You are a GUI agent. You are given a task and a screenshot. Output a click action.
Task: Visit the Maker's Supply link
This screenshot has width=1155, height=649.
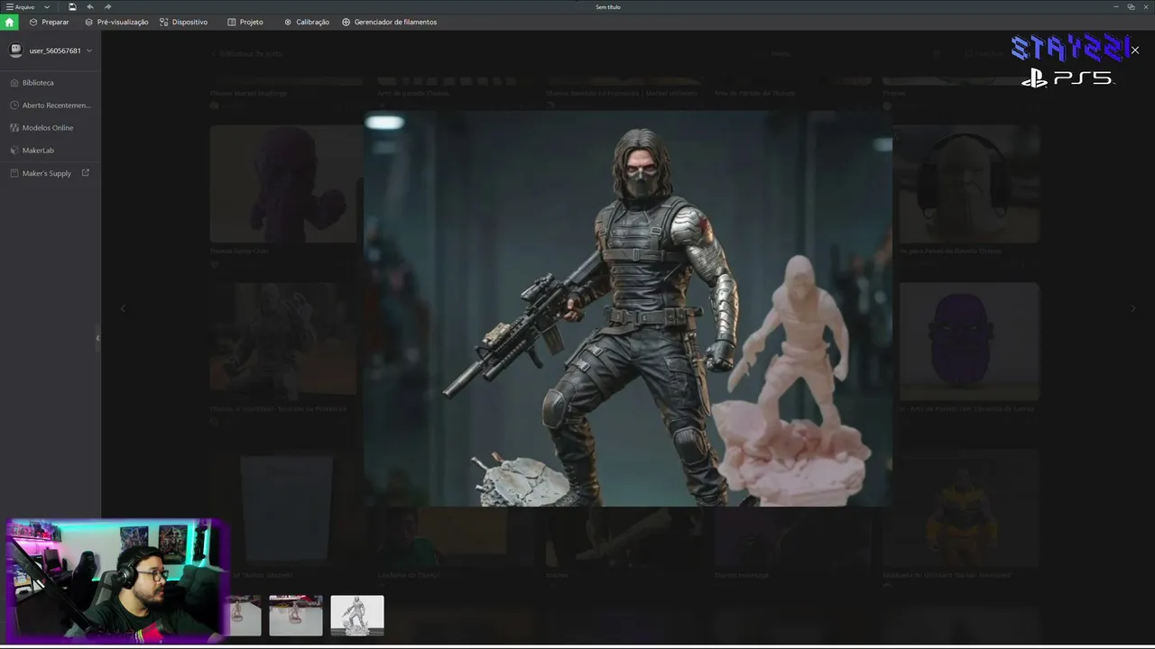click(x=50, y=173)
